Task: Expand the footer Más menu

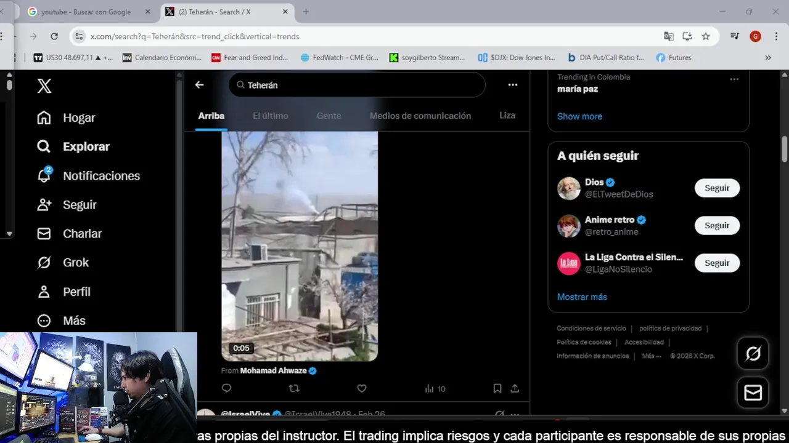Action: pyautogui.click(x=652, y=356)
